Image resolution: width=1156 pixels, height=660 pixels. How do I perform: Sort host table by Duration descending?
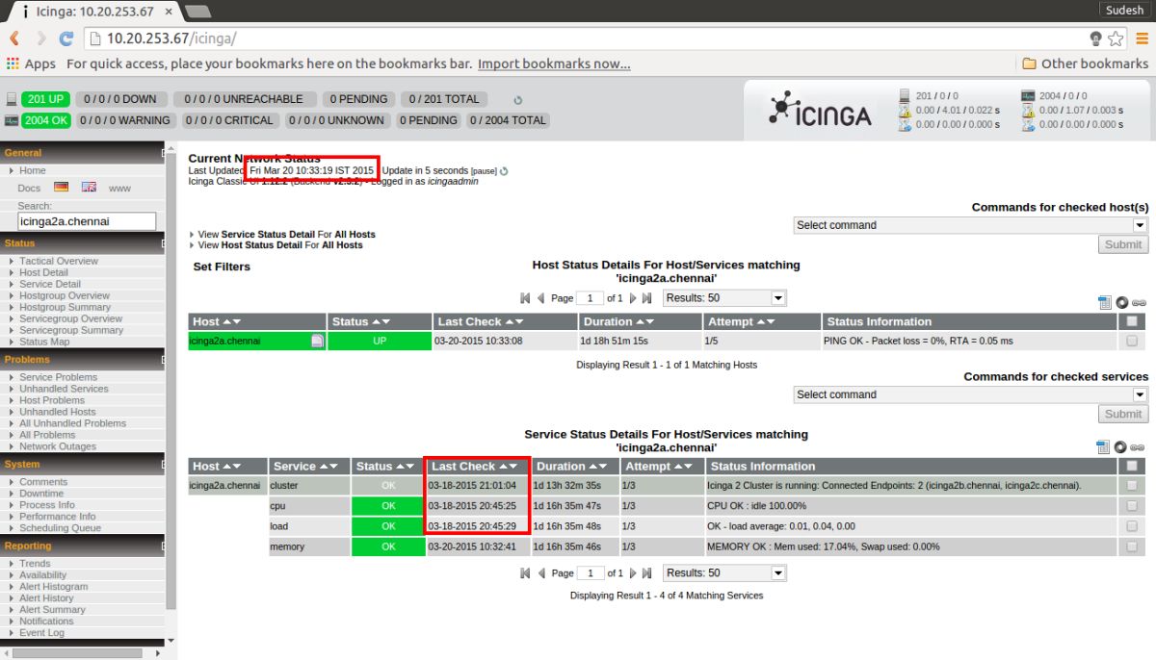tap(650, 322)
